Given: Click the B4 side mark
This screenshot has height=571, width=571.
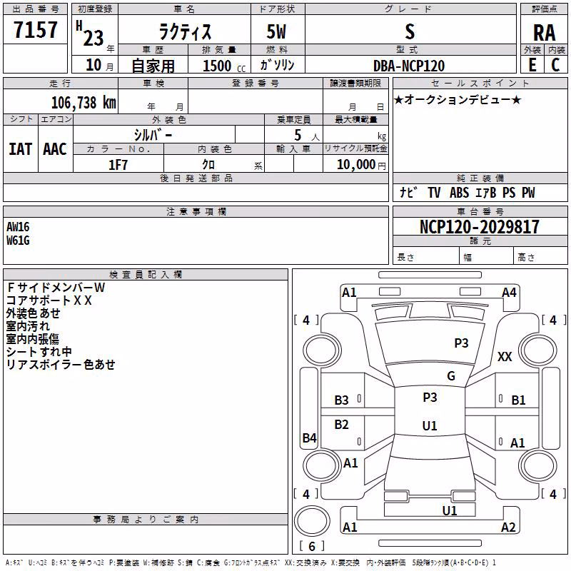Looking at the screenshot, I should point(310,438).
